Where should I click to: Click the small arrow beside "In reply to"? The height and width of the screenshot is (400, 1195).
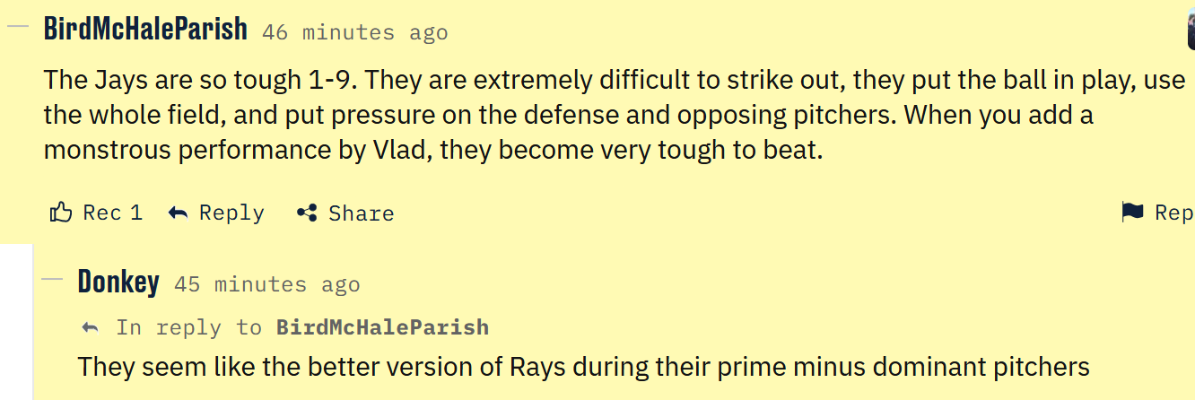pyautogui.click(x=90, y=327)
